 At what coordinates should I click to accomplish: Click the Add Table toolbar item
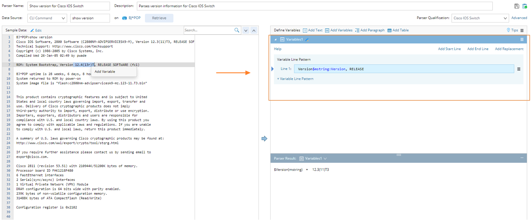[398, 30]
